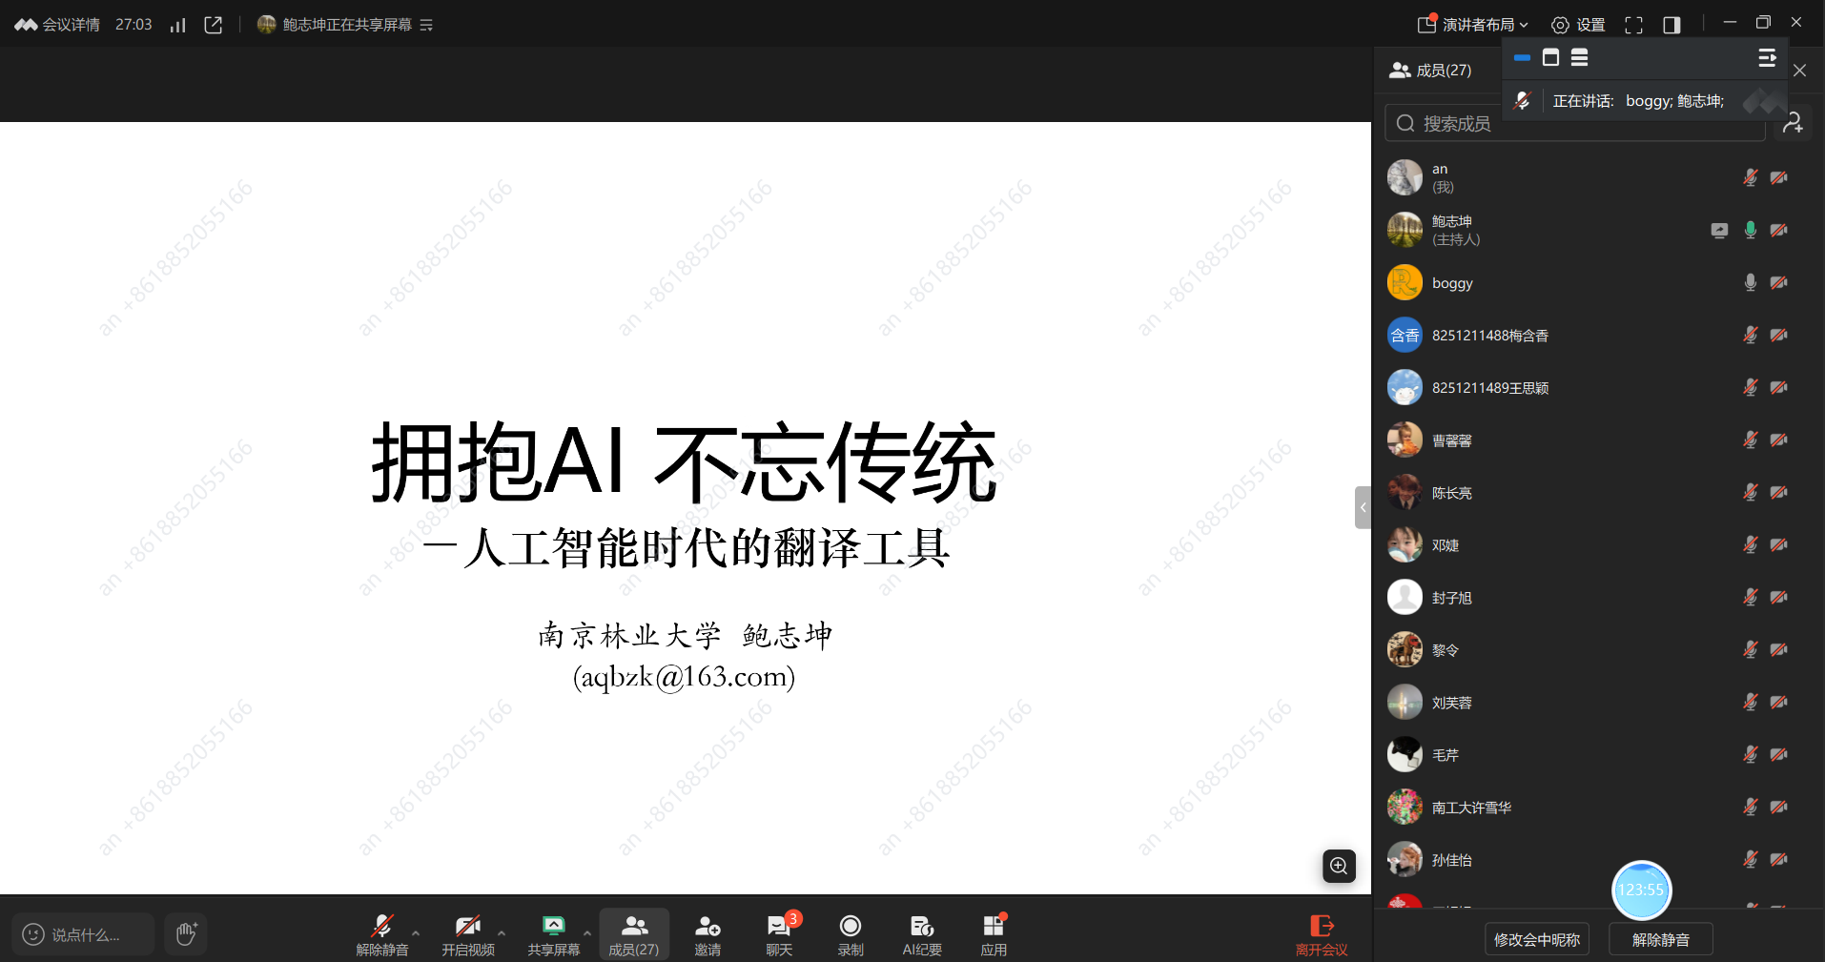The image size is (1825, 962).
Task: Click 离开会议 leave meeting button
Action: 1322,933
